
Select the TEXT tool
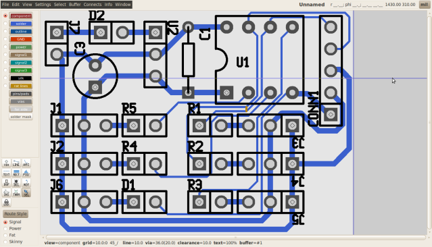[6, 173]
